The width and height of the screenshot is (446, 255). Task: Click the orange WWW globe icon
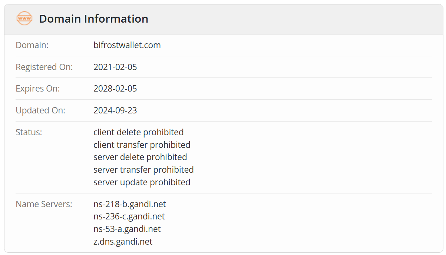[x=24, y=19]
